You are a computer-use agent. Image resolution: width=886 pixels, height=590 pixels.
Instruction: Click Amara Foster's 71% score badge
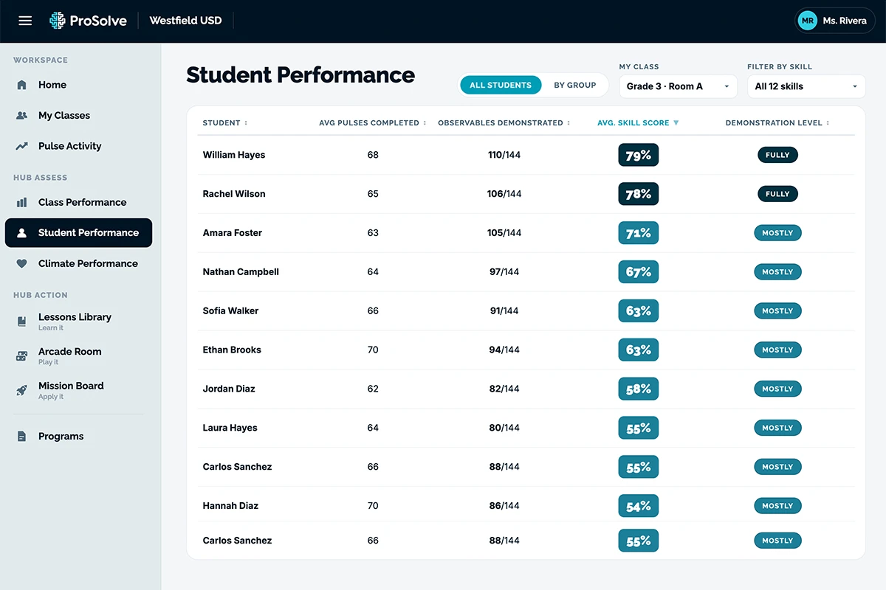(638, 233)
